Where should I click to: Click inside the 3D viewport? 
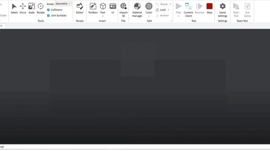(135, 86)
